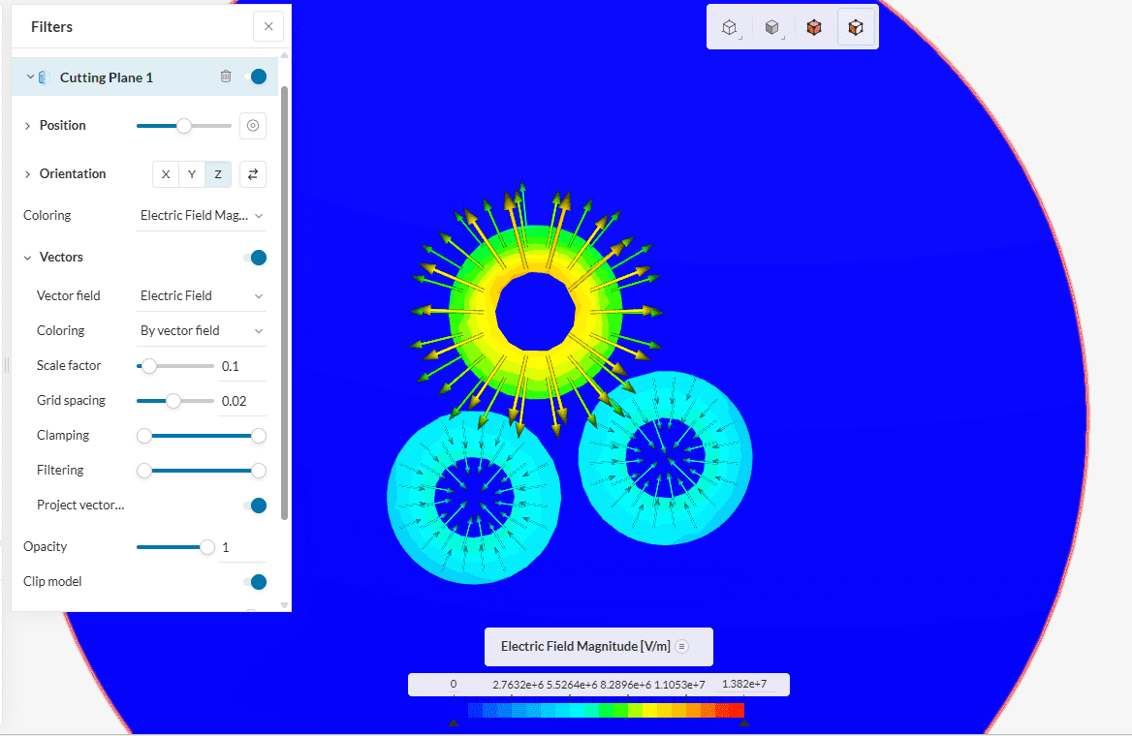
Task: Set orientation to Y axis
Action: (192, 174)
